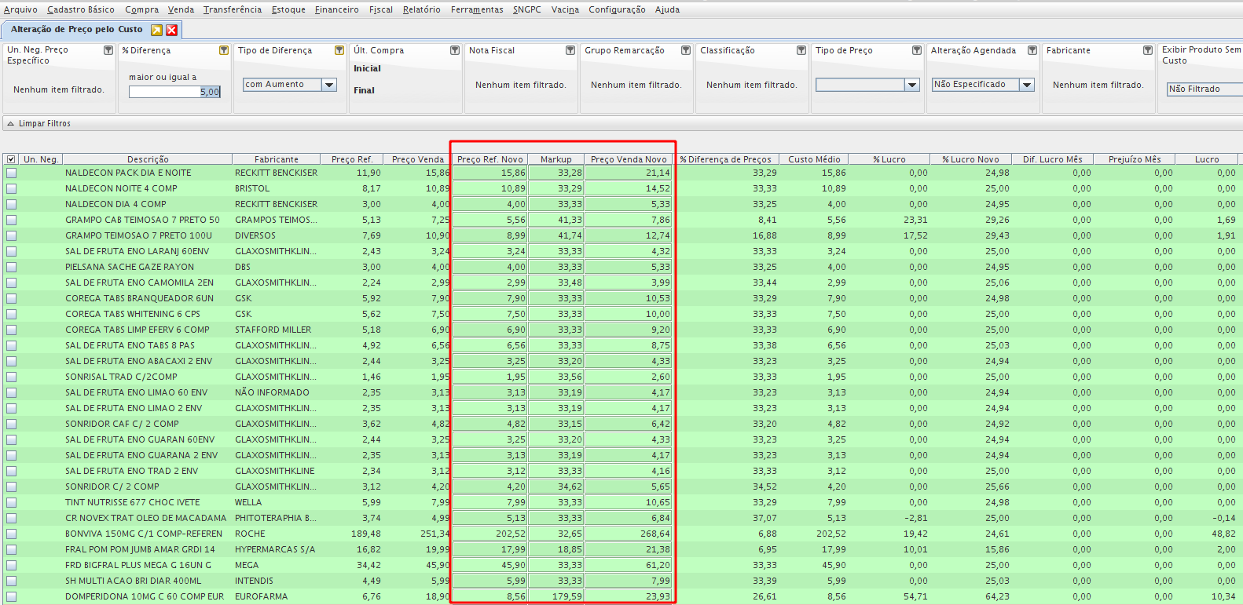Click Lucro value 48,82 in BONVIVA row
This screenshot has height=605, width=1243.
tap(1223, 534)
